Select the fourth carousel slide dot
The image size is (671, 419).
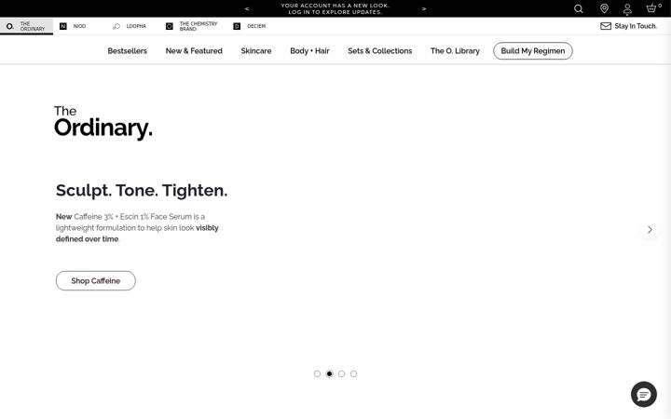tap(353, 373)
